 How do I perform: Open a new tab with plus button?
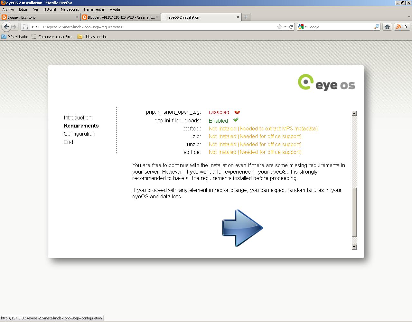point(246,17)
